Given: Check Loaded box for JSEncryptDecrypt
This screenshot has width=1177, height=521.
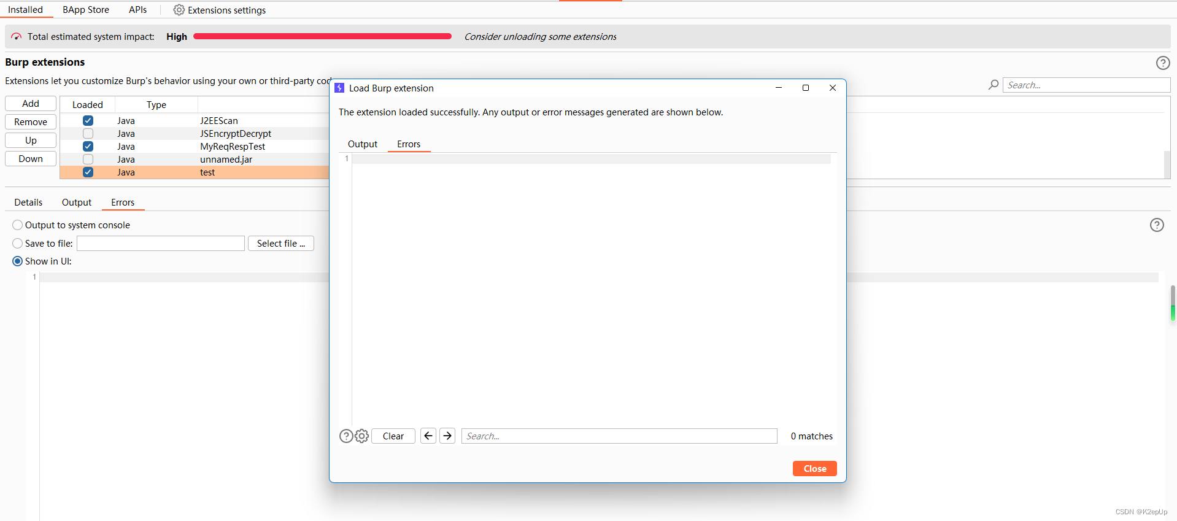Looking at the screenshot, I should (x=88, y=134).
